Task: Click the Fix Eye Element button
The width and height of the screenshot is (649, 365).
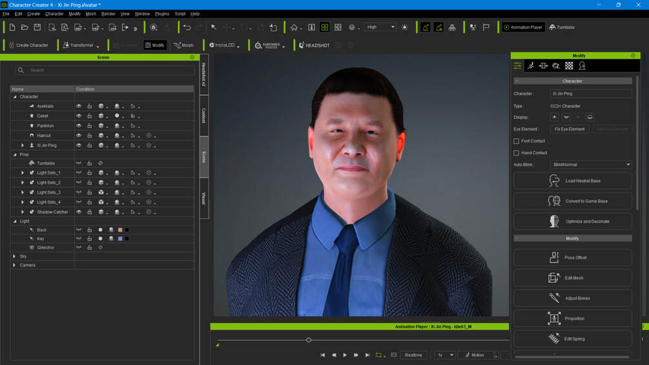Action: (x=570, y=129)
